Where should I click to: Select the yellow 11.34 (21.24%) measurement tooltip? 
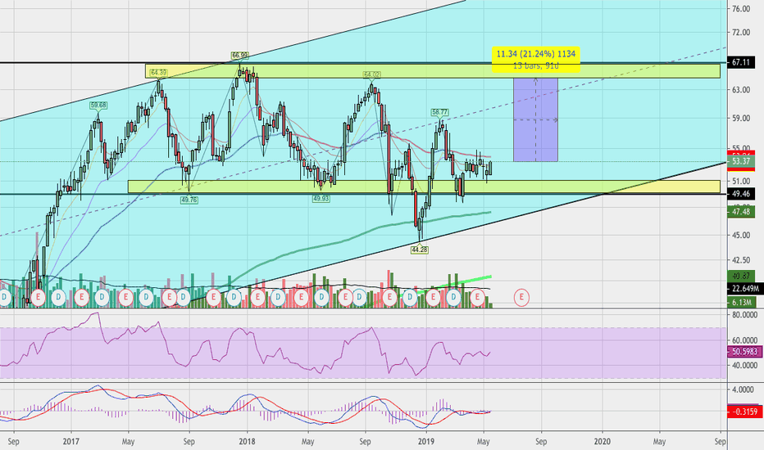(536, 60)
